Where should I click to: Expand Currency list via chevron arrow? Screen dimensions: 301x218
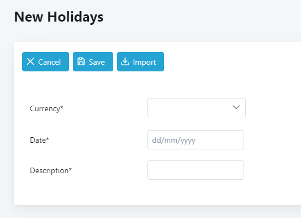[x=236, y=107]
